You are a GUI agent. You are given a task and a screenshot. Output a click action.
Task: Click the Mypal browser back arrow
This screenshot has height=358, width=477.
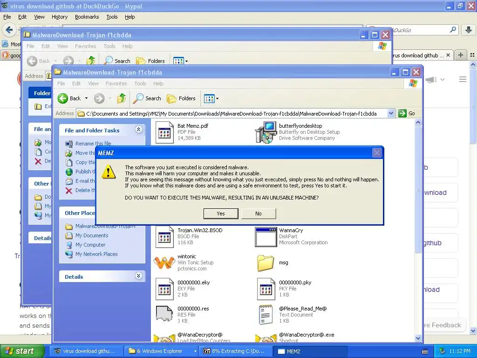pos(9,30)
